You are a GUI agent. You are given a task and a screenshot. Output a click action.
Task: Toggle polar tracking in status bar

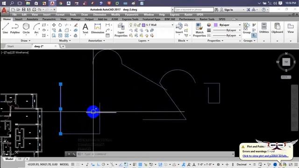click(x=103, y=164)
